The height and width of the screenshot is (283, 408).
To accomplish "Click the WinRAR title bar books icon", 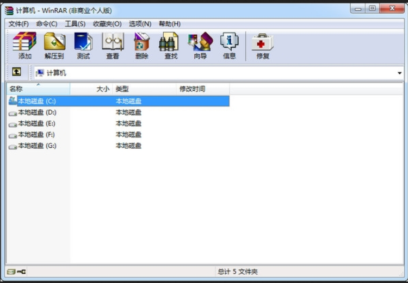I will (x=9, y=11).
